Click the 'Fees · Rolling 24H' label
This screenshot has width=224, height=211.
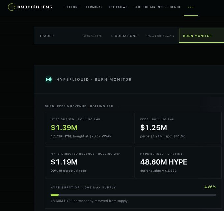coord(157,119)
